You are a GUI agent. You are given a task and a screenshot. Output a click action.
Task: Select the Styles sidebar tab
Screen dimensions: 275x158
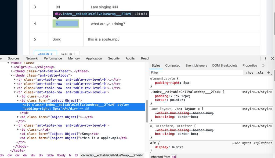[x=156, y=65]
